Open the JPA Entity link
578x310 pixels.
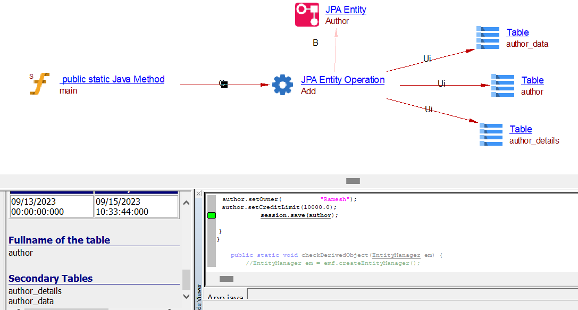click(346, 10)
